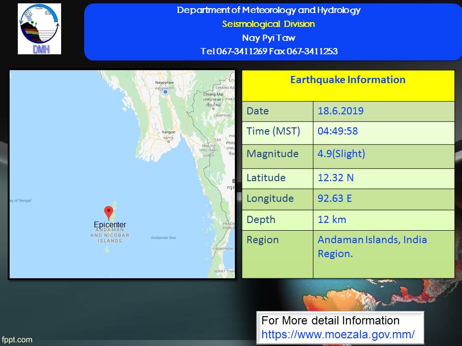Click the red epicenter map pin
The height and width of the screenshot is (346, 462).
click(x=109, y=212)
